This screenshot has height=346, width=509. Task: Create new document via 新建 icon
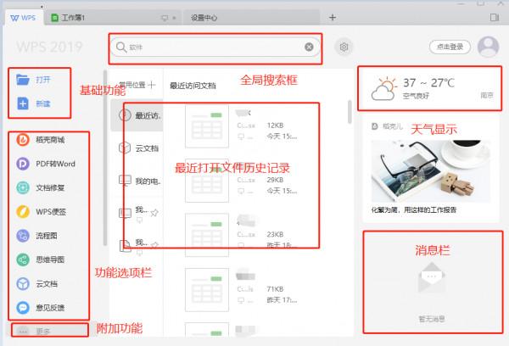[23, 103]
